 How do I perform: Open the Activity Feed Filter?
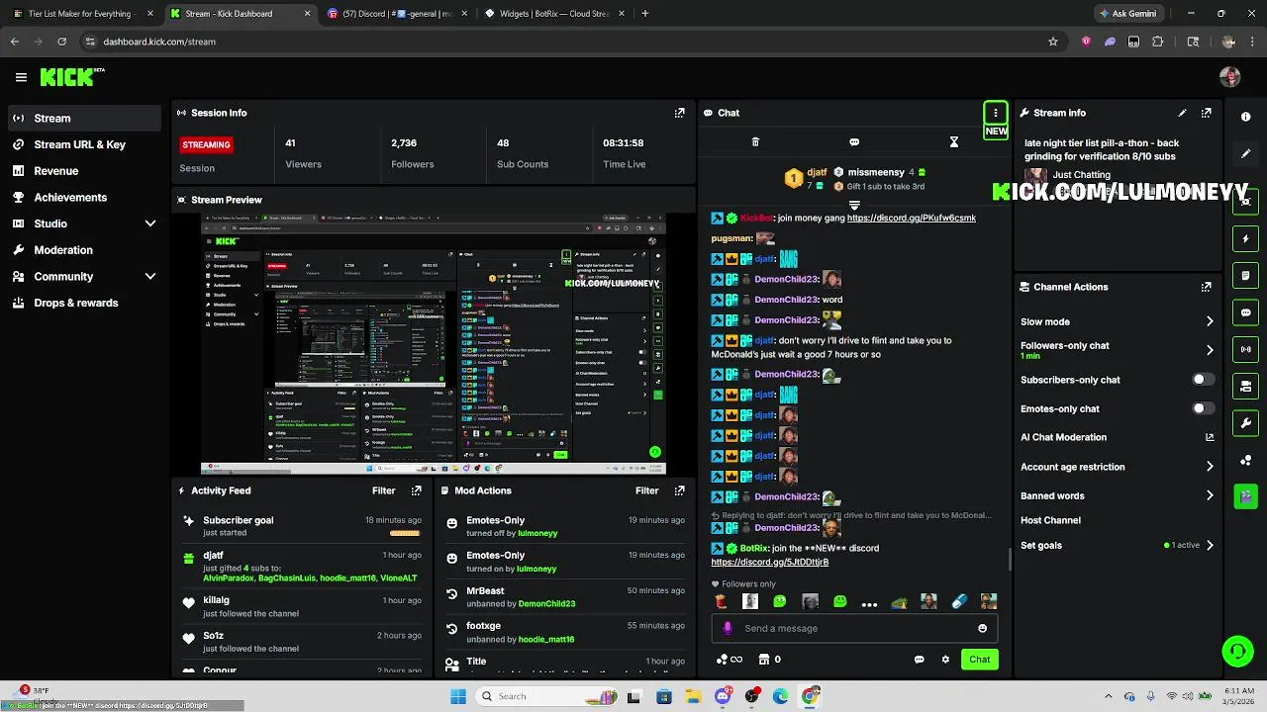[384, 490]
